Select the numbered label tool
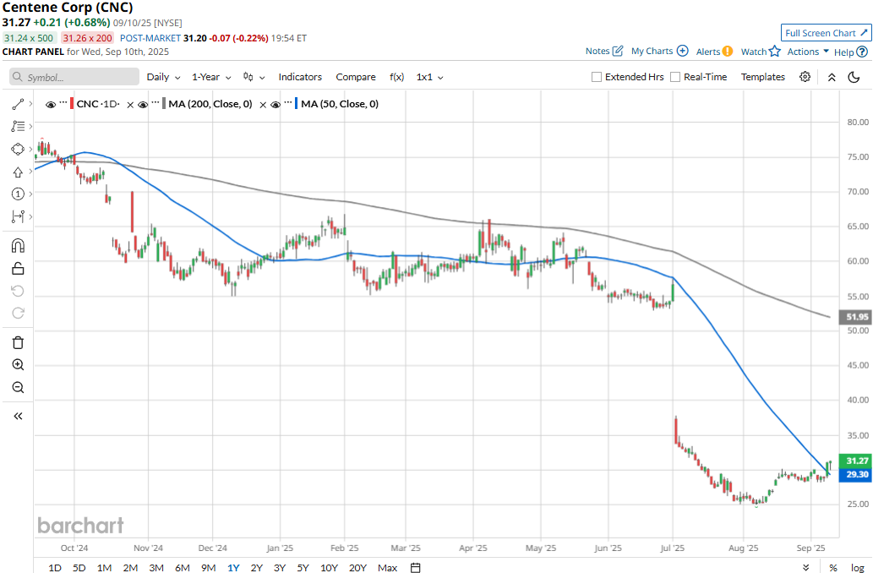The width and height of the screenshot is (873, 573). (x=18, y=194)
